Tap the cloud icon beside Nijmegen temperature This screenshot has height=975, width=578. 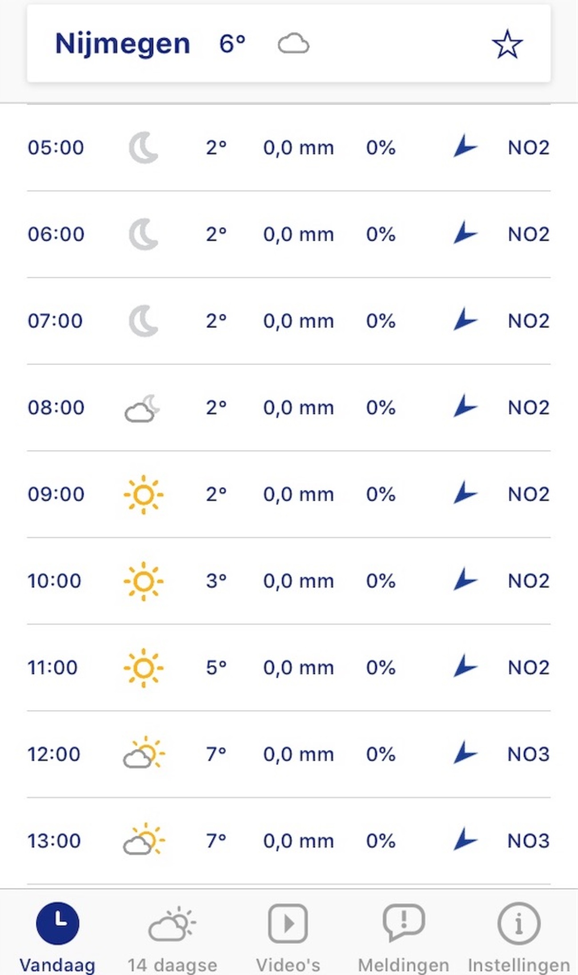293,44
